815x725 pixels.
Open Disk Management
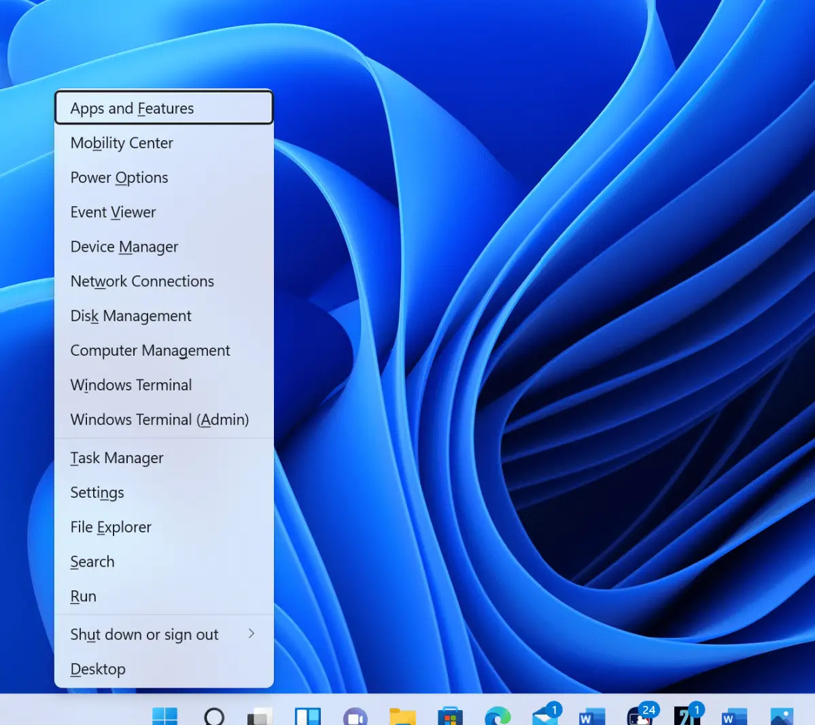click(x=164, y=316)
